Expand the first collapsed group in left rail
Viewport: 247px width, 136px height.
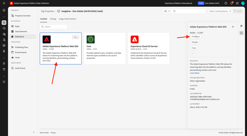4,17
